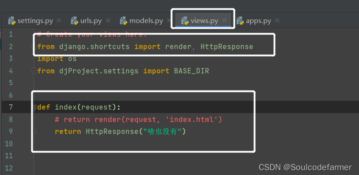Collapse imports using fold marker beside djProject.settings line

click(34, 71)
